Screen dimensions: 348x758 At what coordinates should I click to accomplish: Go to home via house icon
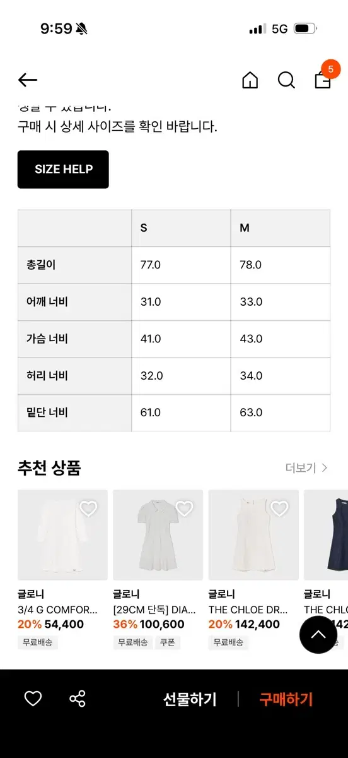coord(250,80)
